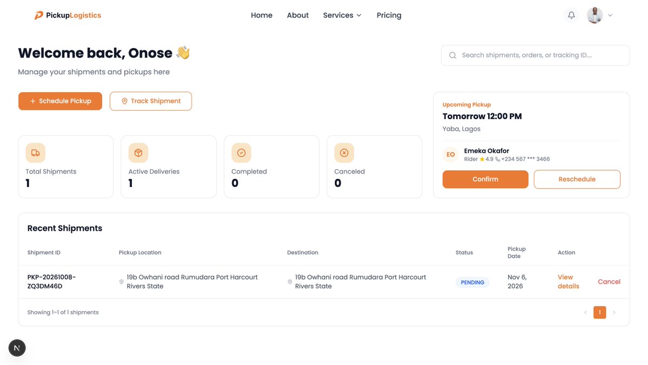Viewport: 648px width, 365px height.
Task: Click the Schedule Pickup button
Action: tap(60, 101)
